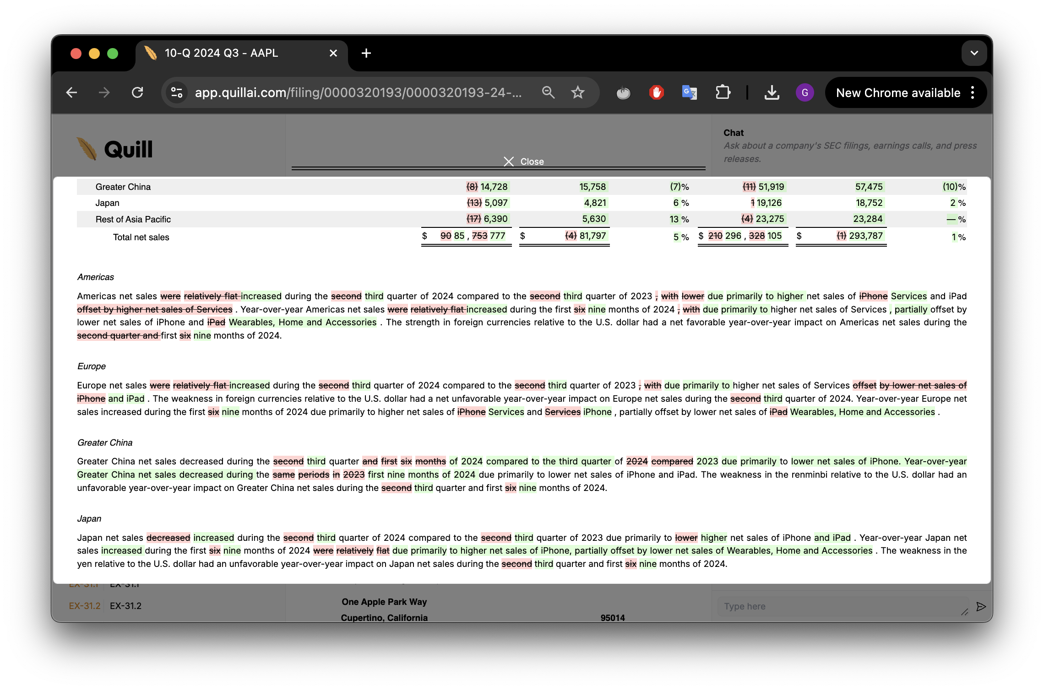Click Japan value 18,752
The image size is (1044, 690).
869,203
